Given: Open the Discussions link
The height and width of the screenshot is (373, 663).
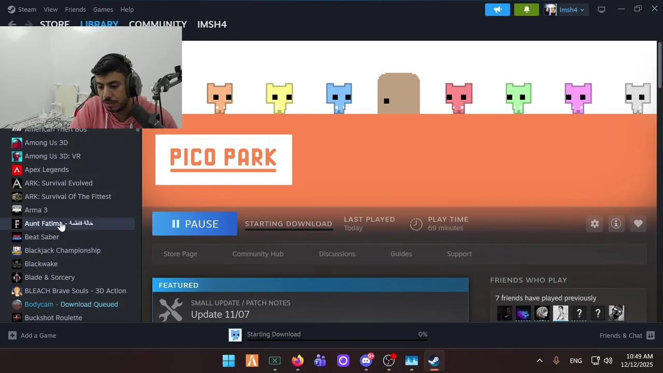Looking at the screenshot, I should [337, 254].
